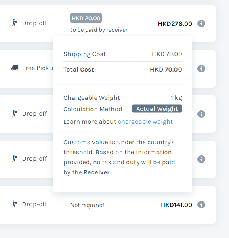Click the Actual Weight badge
Viewport: 229px width, 238px height.
pos(157,109)
